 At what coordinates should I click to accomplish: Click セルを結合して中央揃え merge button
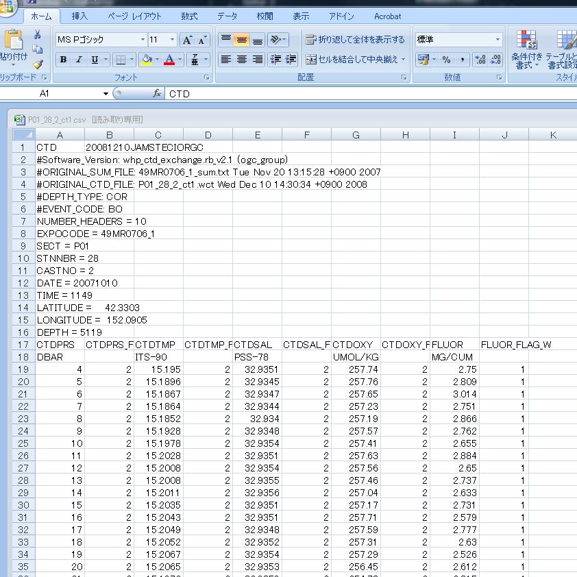355,60
